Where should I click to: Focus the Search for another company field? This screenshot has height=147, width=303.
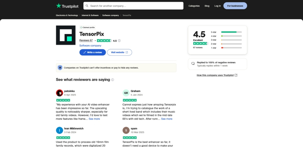tap(133, 6)
